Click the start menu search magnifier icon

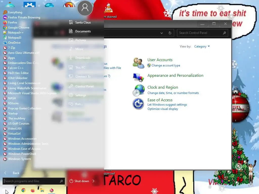coord(61,181)
